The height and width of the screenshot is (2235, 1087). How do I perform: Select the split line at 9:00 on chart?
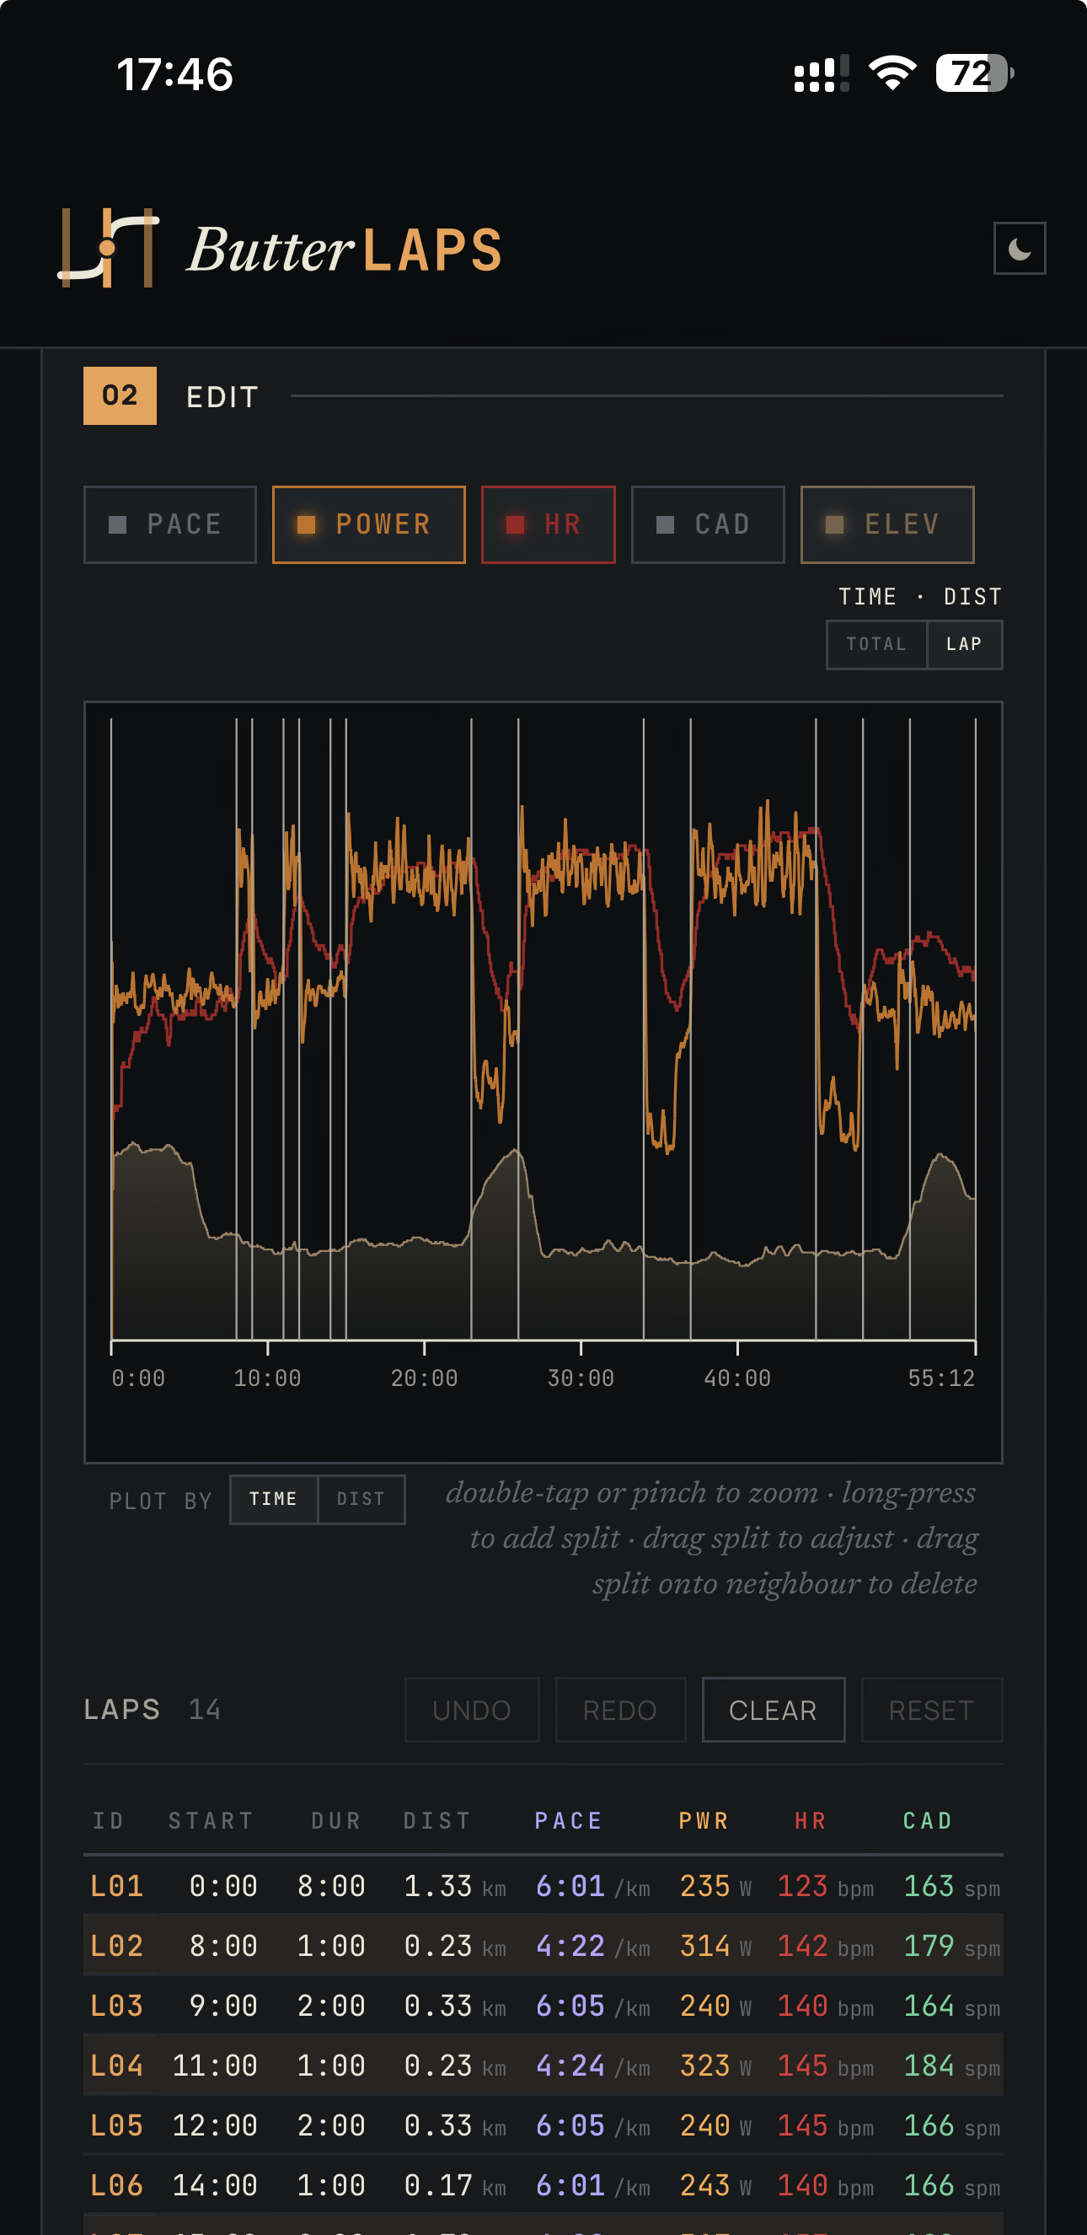tap(252, 1029)
